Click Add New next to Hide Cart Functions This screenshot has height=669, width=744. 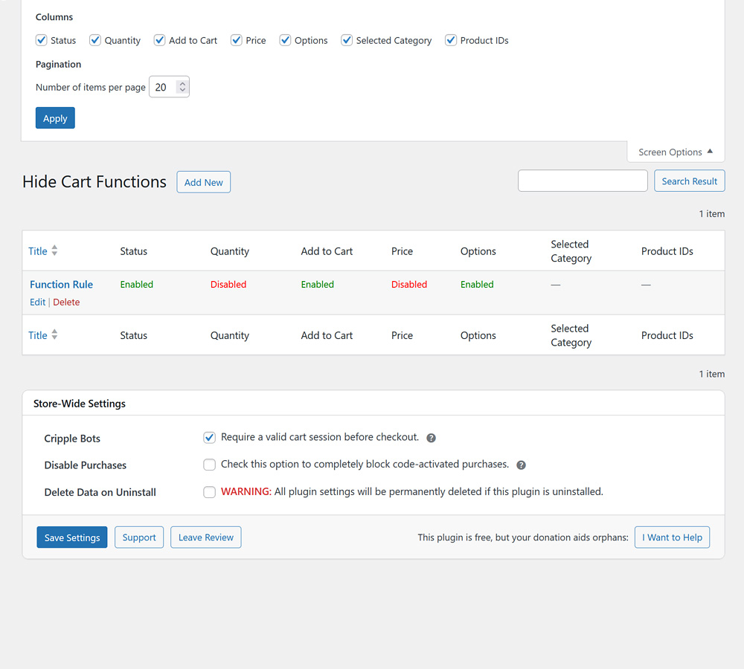coord(203,181)
